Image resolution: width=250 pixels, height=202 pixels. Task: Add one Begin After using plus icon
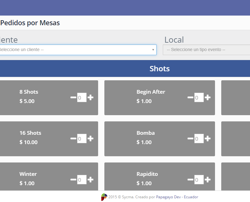point(207,97)
